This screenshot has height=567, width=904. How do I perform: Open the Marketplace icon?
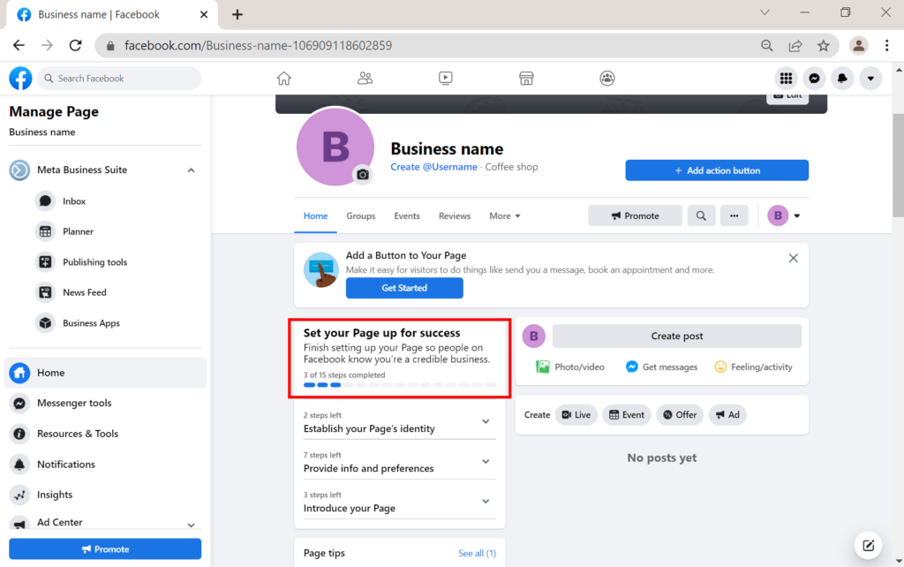[x=526, y=79]
